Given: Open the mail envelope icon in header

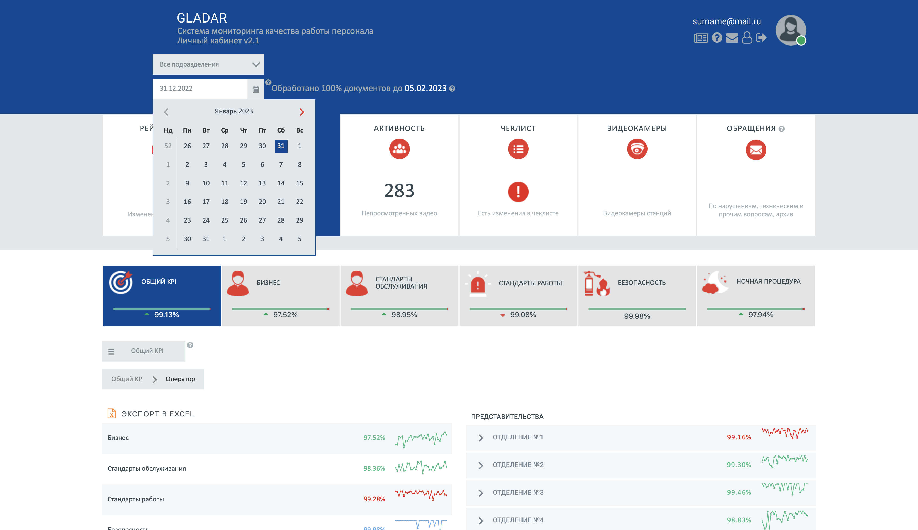Looking at the screenshot, I should coord(732,38).
